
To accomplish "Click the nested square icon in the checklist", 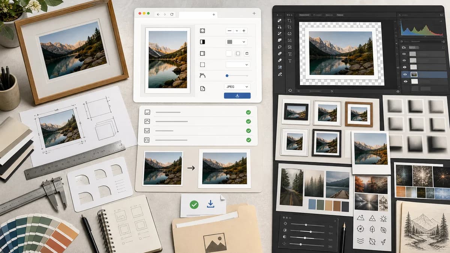I will click(147, 140).
